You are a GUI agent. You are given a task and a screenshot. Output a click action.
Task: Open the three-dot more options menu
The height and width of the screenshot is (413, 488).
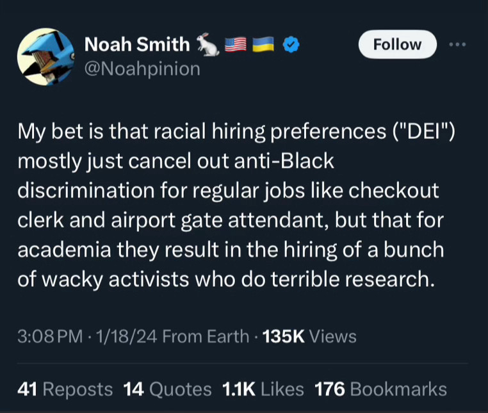pyautogui.click(x=458, y=44)
